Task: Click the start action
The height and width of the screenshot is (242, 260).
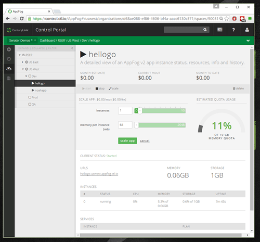Action: coord(87,88)
